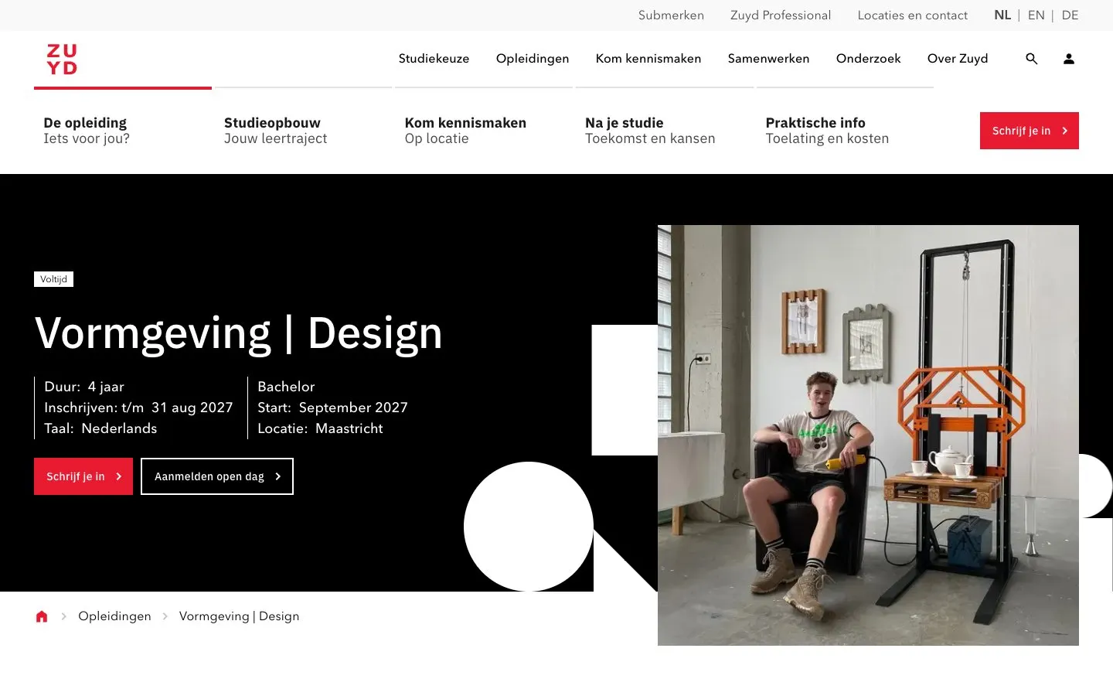Open the Onderzoek menu
Viewport: 1113px width, 696px height.
pos(869,59)
